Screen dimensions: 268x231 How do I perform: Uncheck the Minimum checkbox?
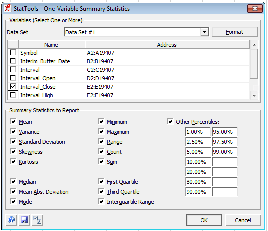[101, 122]
